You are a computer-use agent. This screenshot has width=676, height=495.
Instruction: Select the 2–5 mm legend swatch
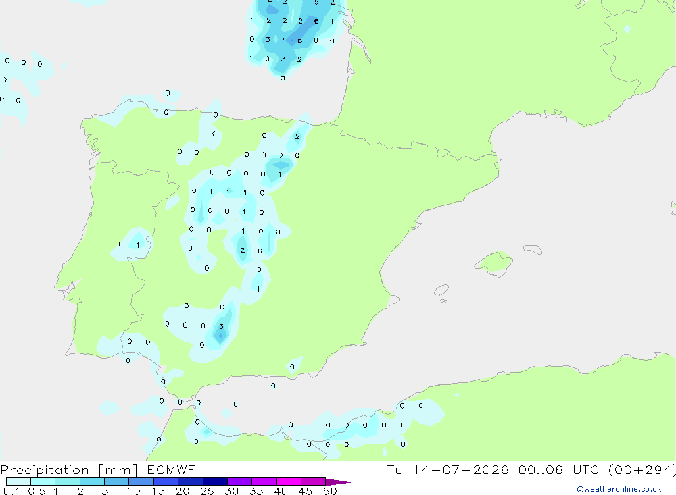coord(92,481)
